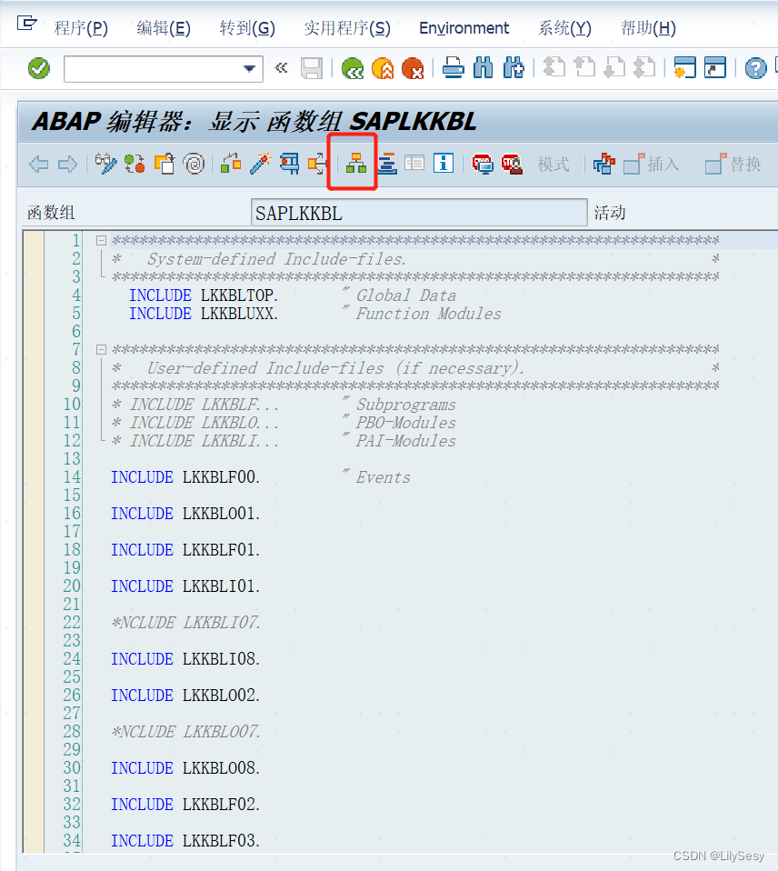This screenshot has width=778, height=871.
Task: Open Find with the binoculars icon
Action: (x=483, y=66)
